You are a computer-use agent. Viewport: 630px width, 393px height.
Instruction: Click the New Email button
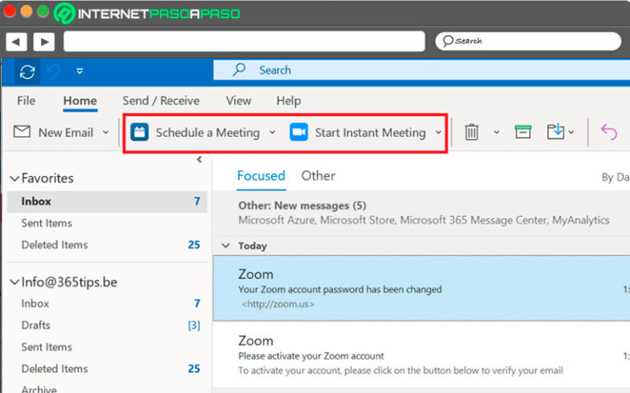(x=61, y=133)
